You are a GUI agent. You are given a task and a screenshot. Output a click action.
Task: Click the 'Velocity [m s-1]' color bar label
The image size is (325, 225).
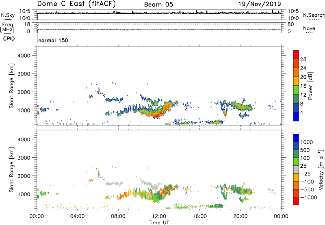click(321, 169)
